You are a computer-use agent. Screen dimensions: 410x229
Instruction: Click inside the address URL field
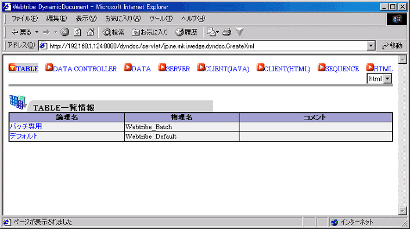207,46
